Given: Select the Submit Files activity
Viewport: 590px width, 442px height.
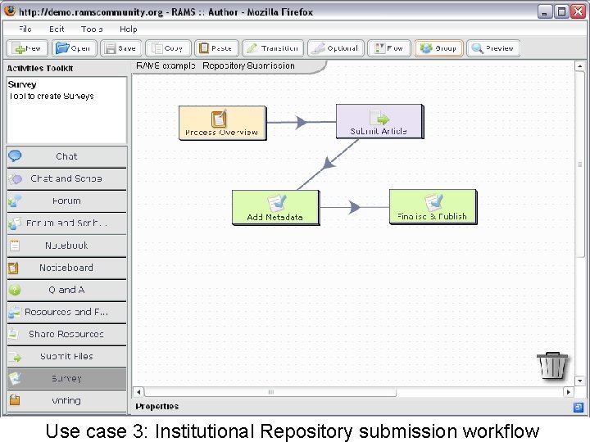Looking at the screenshot, I should point(66,356).
